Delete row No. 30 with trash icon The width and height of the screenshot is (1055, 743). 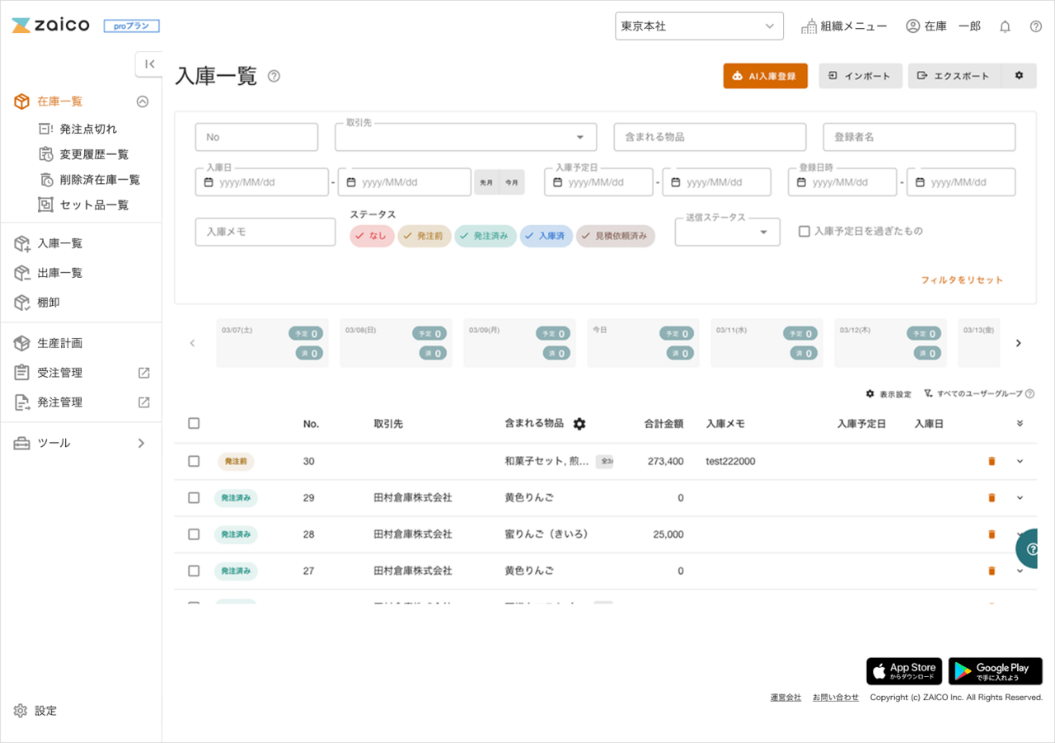click(x=992, y=461)
